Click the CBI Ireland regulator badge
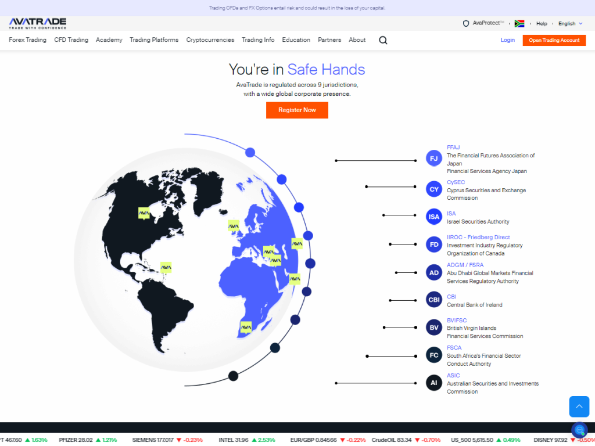Viewport: 595px width, 446px height. (x=434, y=300)
